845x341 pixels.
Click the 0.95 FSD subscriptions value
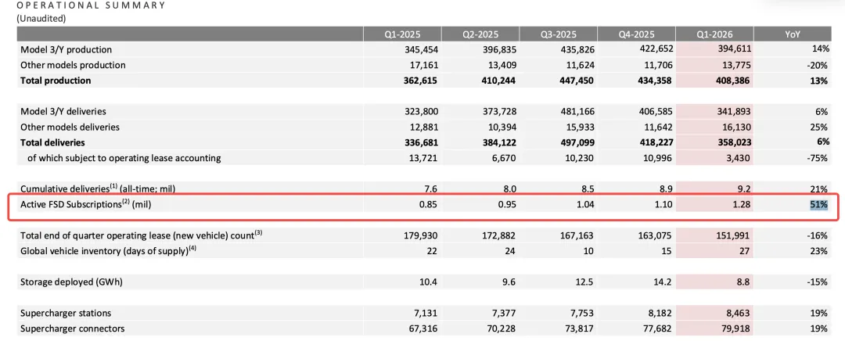click(507, 205)
